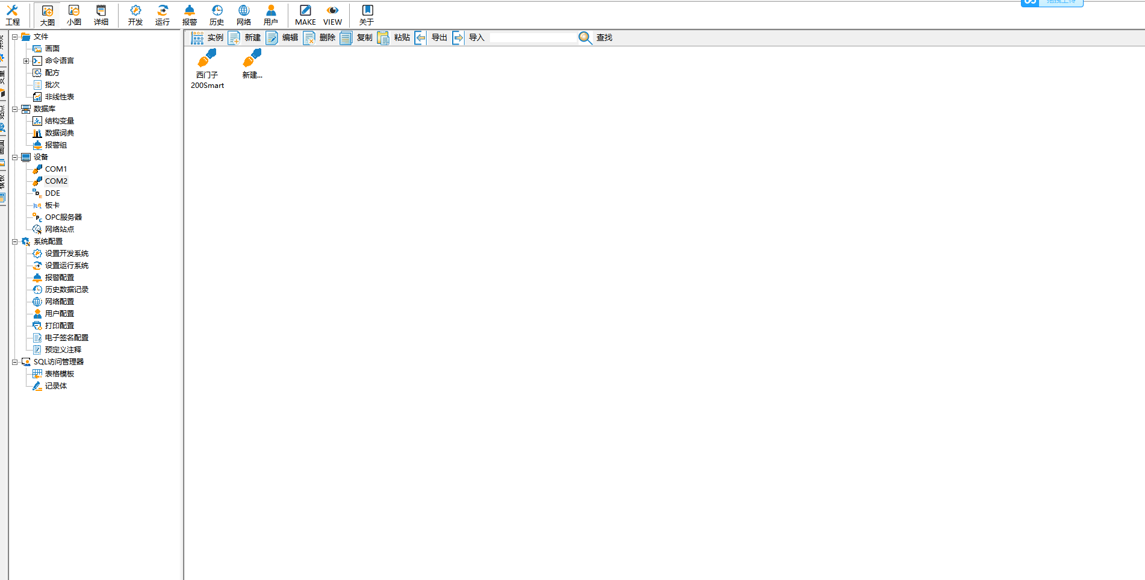Open the 网络 network toolbar icon
1145x580 pixels.
pyautogui.click(x=244, y=15)
